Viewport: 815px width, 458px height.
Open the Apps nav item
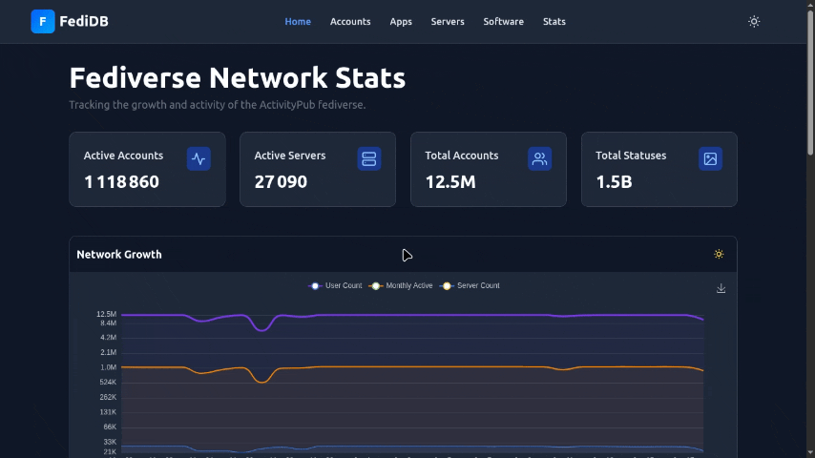pos(401,21)
